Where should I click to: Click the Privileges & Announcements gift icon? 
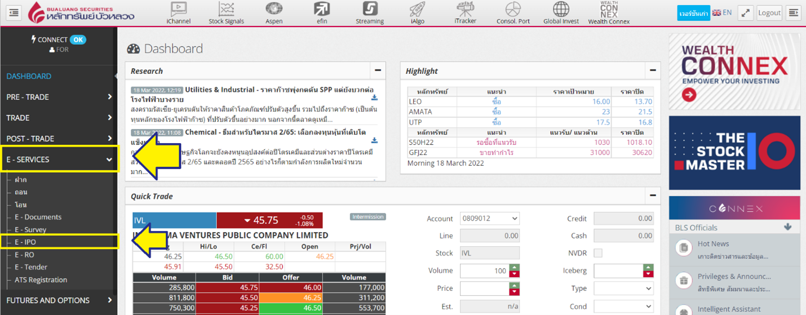point(684,280)
